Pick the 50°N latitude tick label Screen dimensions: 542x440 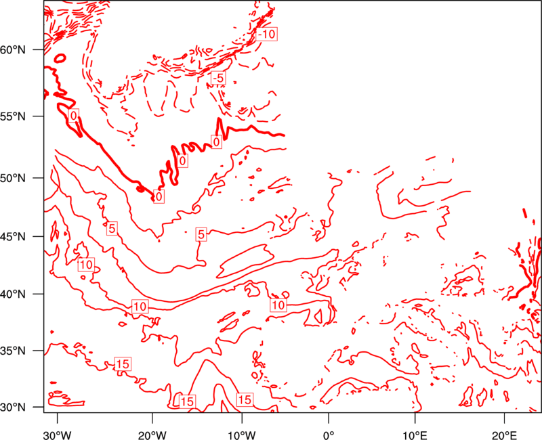(x=13, y=178)
